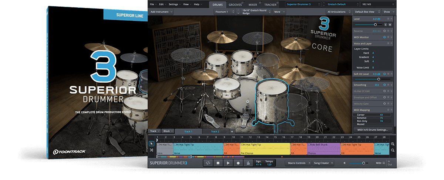Enable the Velocity Gate power toggle
Screen dimensions: 444x180
click(384, 104)
